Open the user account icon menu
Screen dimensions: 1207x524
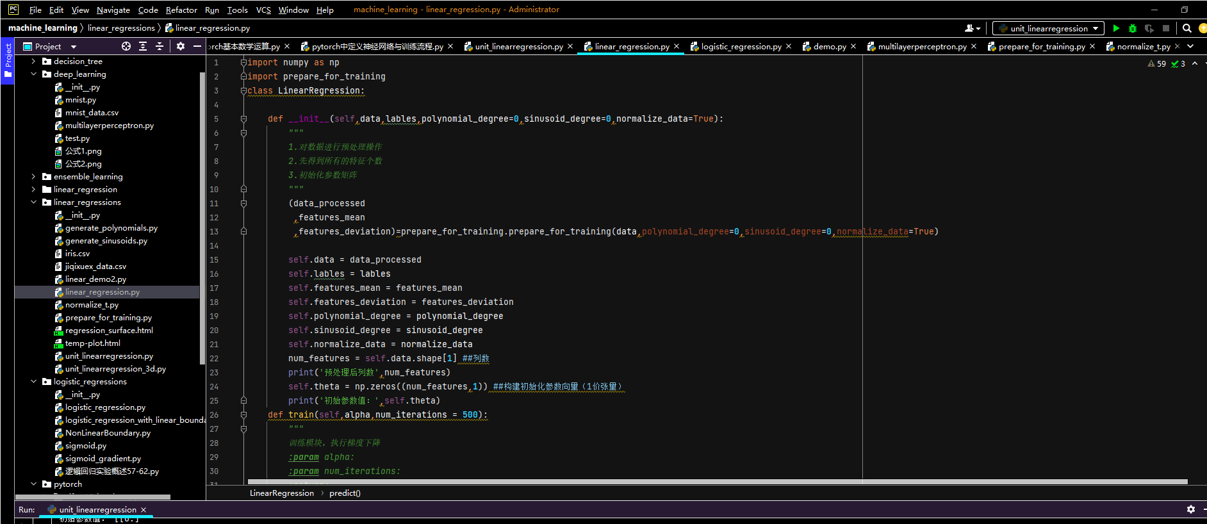(973, 28)
